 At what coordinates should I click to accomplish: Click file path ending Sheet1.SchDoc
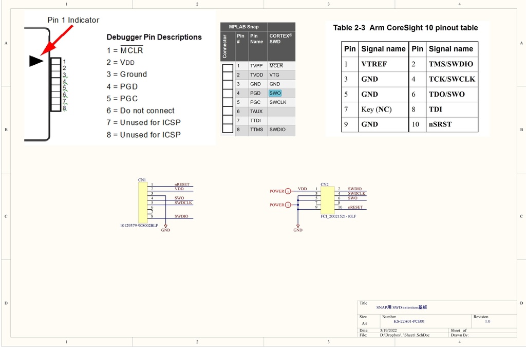pyautogui.click(x=405, y=335)
